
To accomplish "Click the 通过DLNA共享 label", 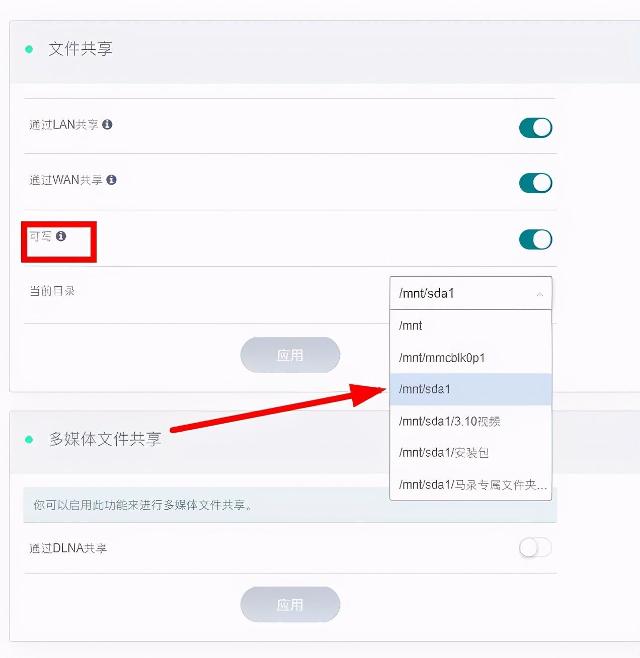I will (68, 548).
